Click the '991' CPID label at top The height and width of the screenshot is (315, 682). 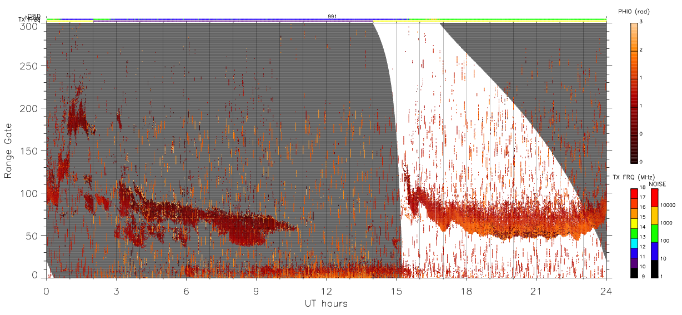click(332, 17)
